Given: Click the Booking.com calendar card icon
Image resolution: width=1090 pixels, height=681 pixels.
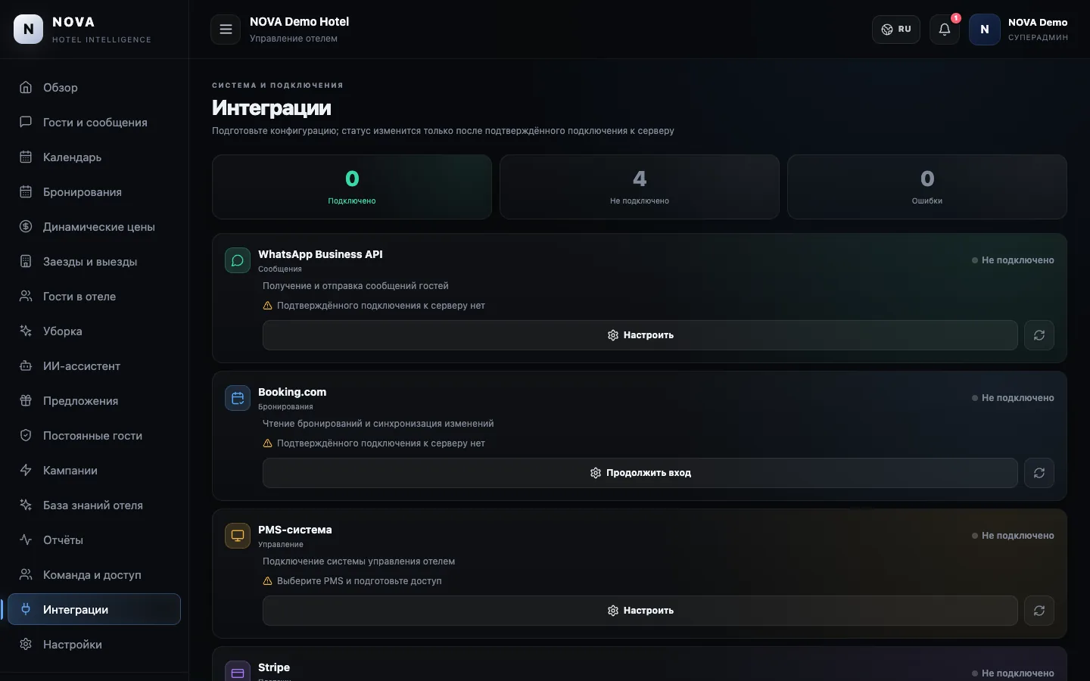Looking at the screenshot, I should (238, 398).
